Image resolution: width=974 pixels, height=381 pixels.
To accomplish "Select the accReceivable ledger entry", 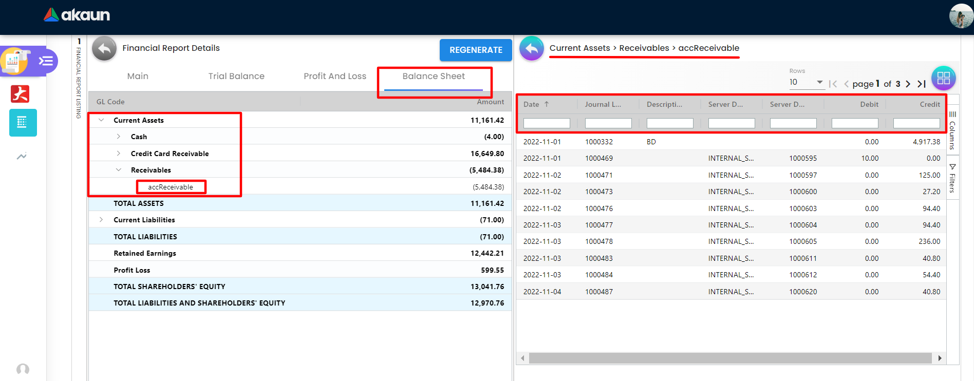I will (x=171, y=187).
